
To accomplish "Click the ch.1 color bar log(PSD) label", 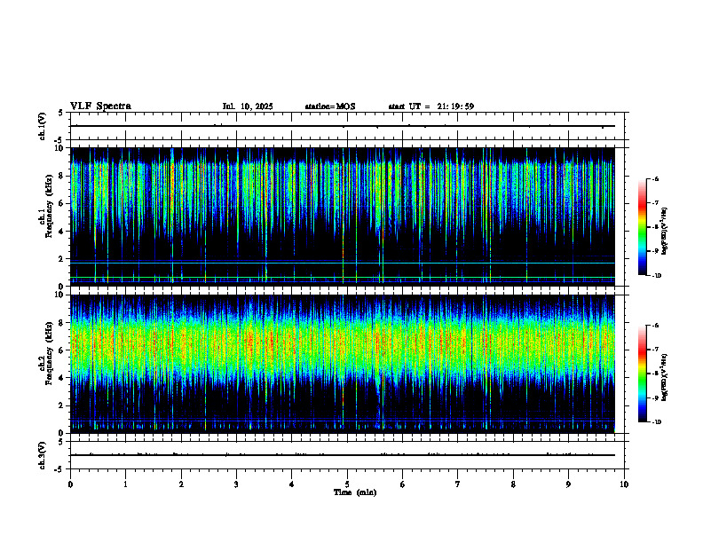I will (x=664, y=232).
